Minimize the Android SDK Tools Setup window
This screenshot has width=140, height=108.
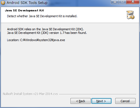click(115, 2)
